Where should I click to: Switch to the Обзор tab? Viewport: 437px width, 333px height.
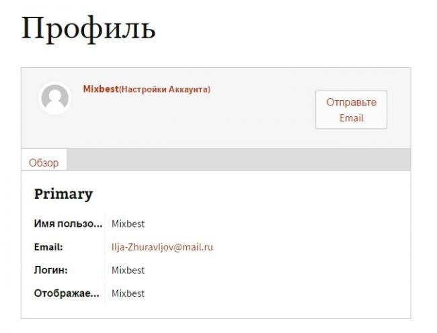(44, 162)
